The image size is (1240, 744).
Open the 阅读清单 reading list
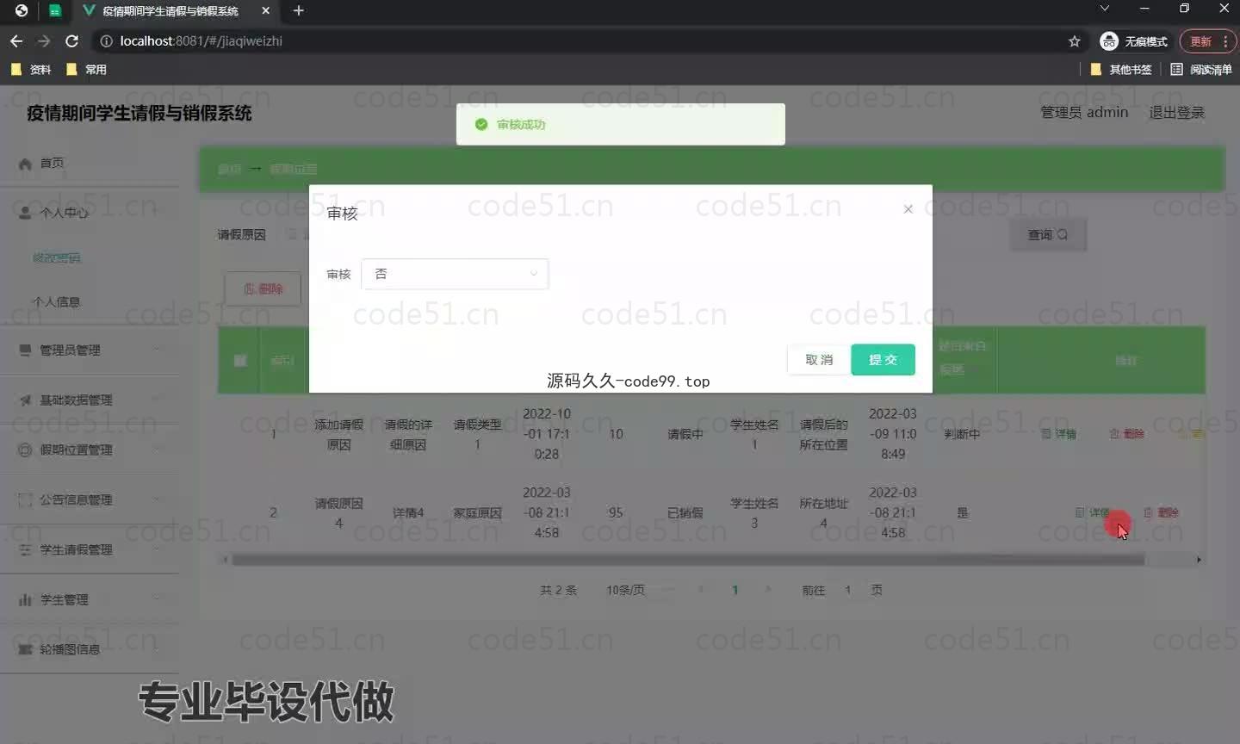pos(1201,70)
